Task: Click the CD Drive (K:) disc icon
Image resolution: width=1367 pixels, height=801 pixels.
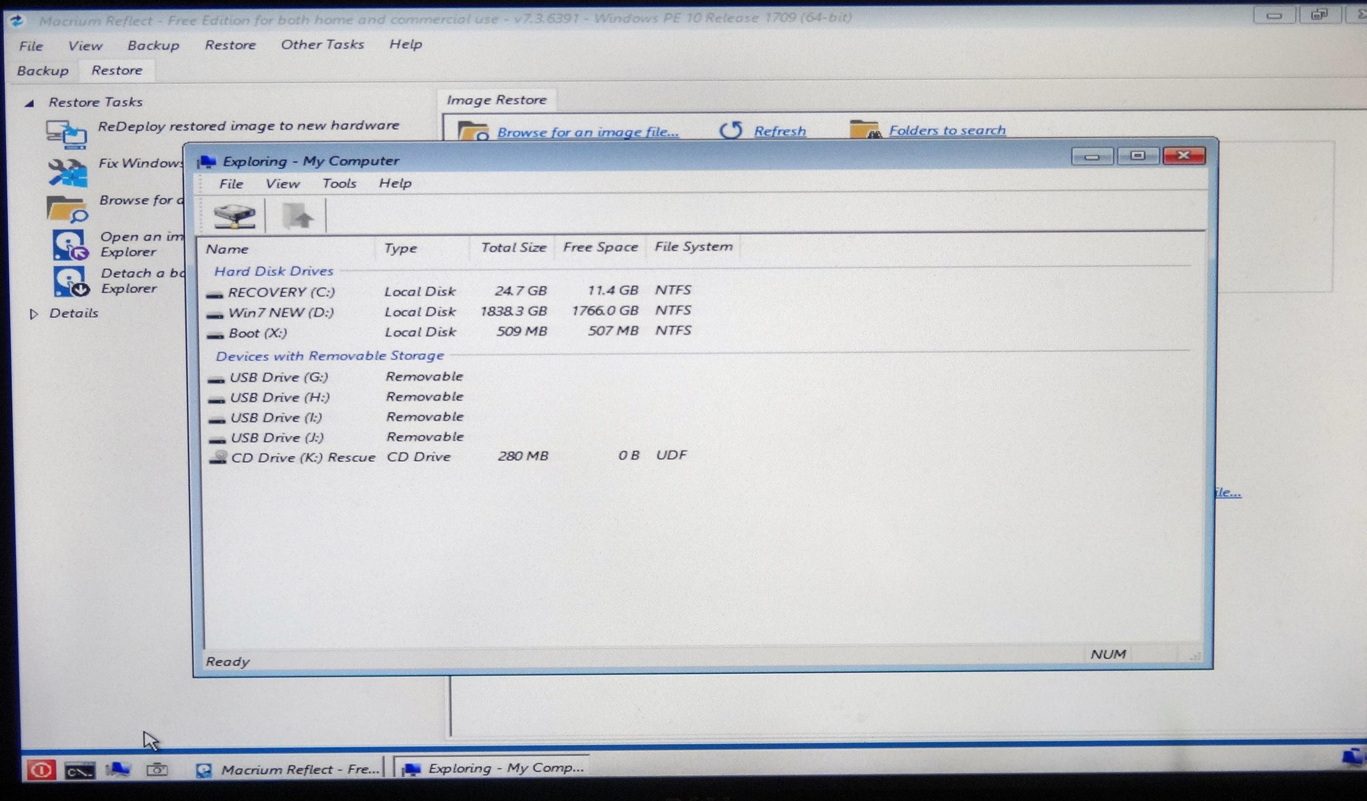Action: 218,457
